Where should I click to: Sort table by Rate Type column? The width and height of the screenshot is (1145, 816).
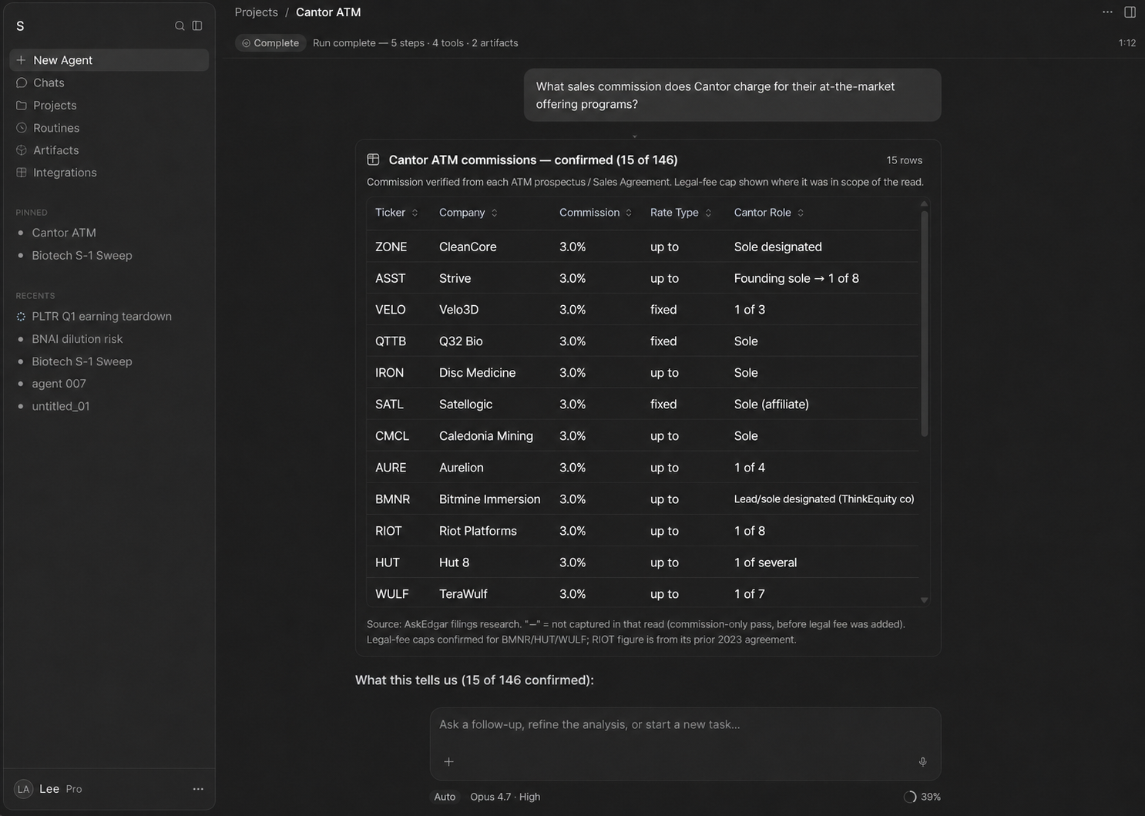(681, 213)
